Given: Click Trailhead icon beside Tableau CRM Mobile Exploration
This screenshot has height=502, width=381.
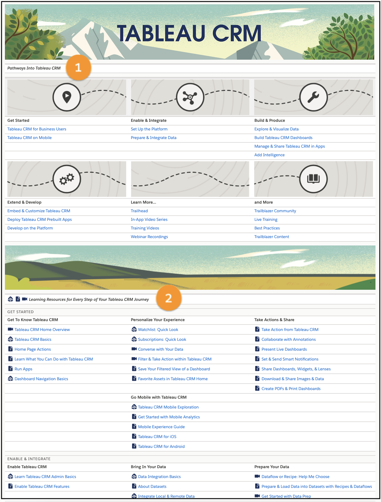Looking at the screenshot, I should [x=134, y=407].
